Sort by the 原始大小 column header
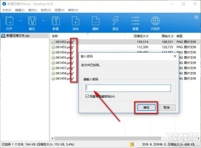Image resolution: width=201 pixels, height=148 pixels. (167, 36)
